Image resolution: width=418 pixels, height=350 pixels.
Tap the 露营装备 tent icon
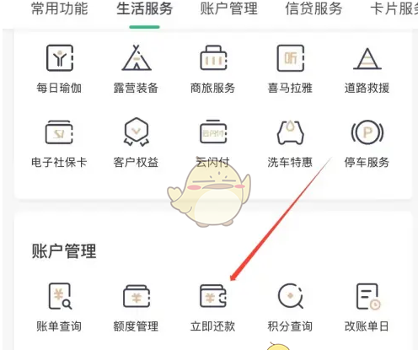137,57
